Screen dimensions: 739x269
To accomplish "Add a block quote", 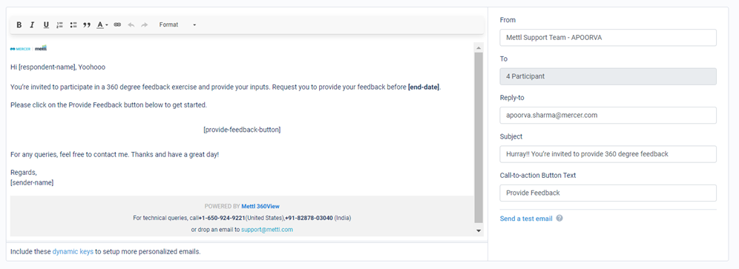I will point(87,25).
